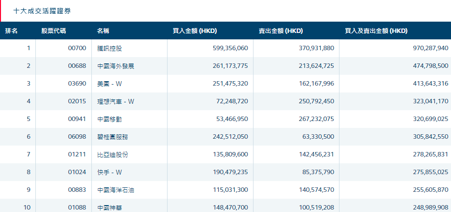451x212 pixels.
Task: Click total amount 305,842,550
Action: (x=430, y=137)
